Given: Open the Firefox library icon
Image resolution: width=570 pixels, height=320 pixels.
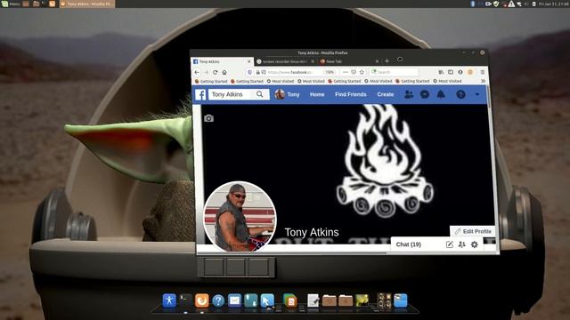Looking at the screenshot, I should (441, 72).
